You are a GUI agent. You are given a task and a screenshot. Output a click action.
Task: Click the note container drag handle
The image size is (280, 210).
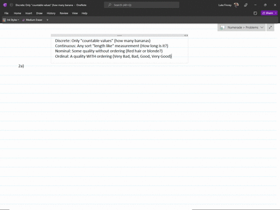tap(120, 36)
